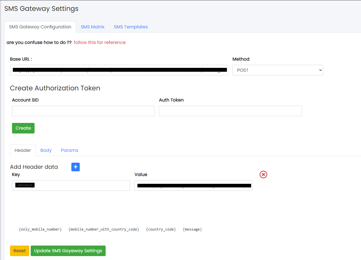Click Update SMS Gayeway Settings button
Viewport: 361px width, 260px height.
click(68, 251)
